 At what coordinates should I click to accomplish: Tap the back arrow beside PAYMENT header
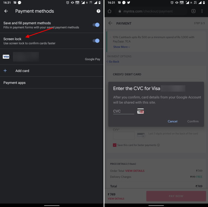click(110, 23)
